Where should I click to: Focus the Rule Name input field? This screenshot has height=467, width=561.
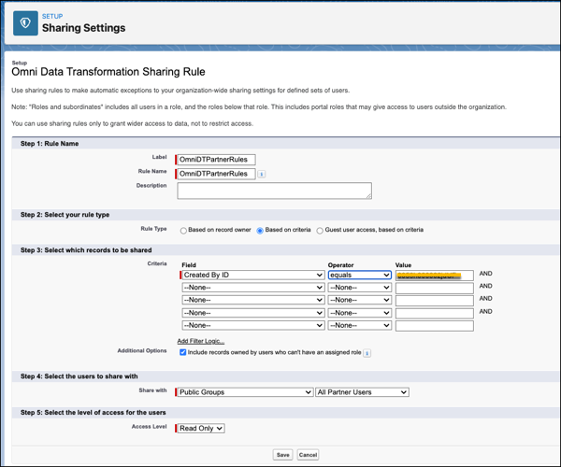pyautogui.click(x=216, y=174)
